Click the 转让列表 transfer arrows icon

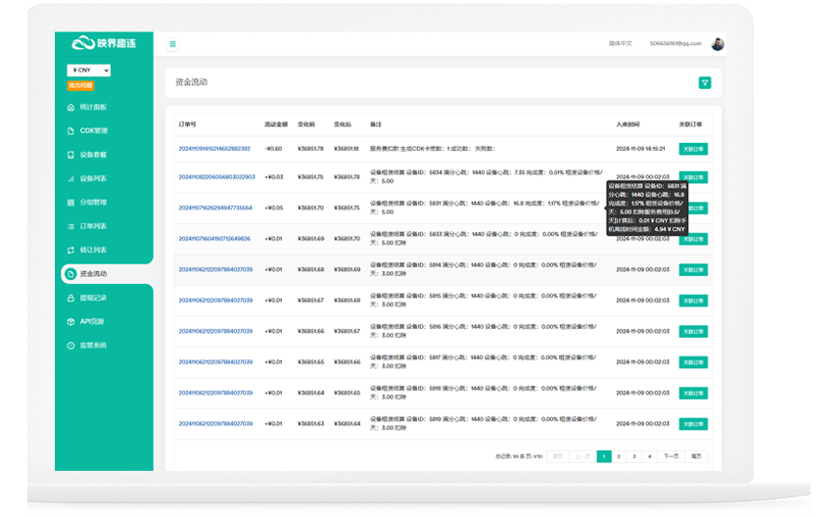tap(70, 251)
